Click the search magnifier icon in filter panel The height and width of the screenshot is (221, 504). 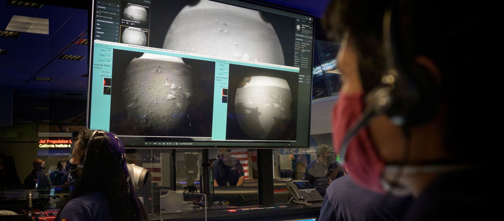[118, 6]
